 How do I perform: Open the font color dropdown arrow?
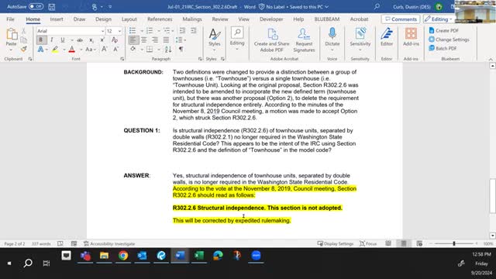click(81, 50)
